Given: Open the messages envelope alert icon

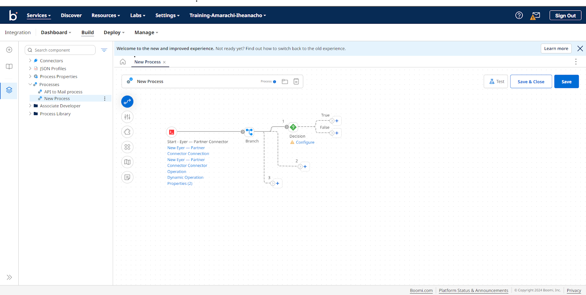Looking at the screenshot, I should tap(535, 16).
